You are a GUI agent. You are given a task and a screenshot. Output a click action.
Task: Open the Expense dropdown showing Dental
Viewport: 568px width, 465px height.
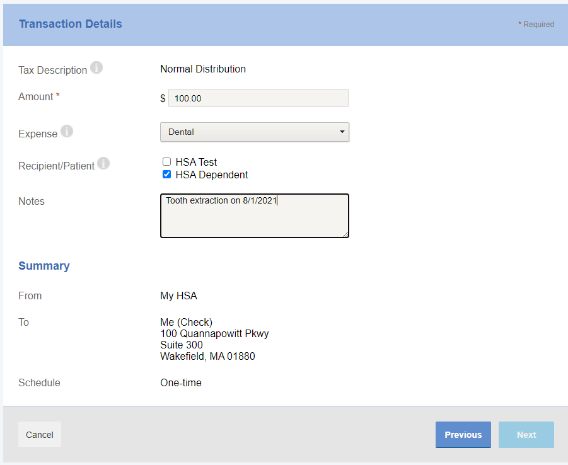[255, 132]
